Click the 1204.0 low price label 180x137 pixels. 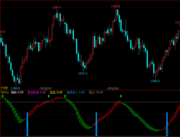[x=155, y=81]
